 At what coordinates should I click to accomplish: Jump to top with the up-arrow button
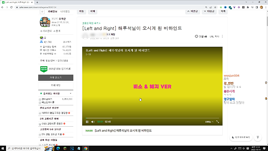coord(258,137)
